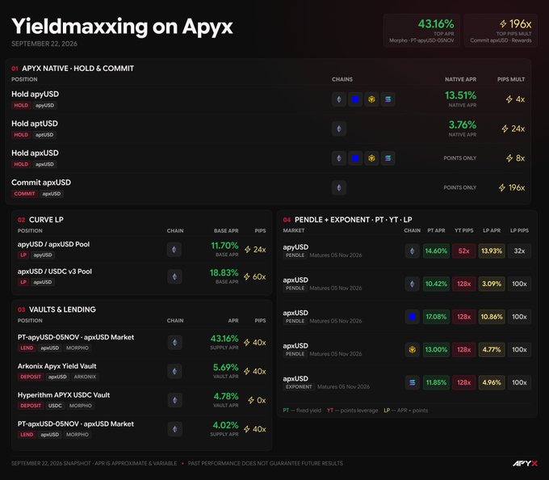
Task: Click the 11.70% base APR value
Action: pos(224,246)
